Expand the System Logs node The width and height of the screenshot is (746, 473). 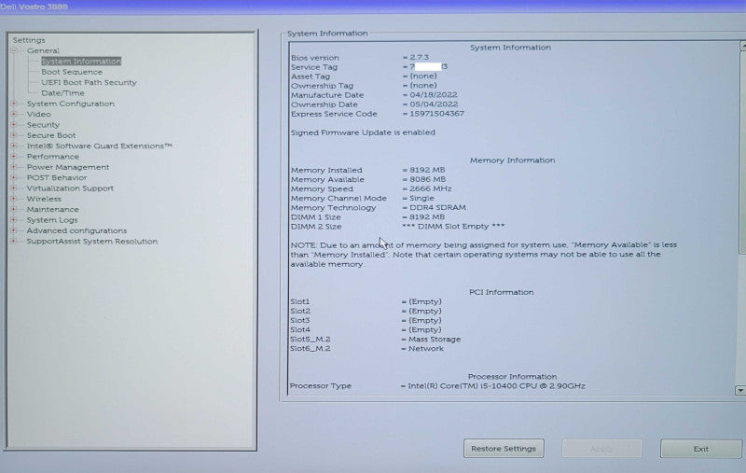click(14, 220)
